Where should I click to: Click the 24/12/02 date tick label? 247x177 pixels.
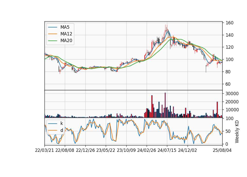(188, 151)
